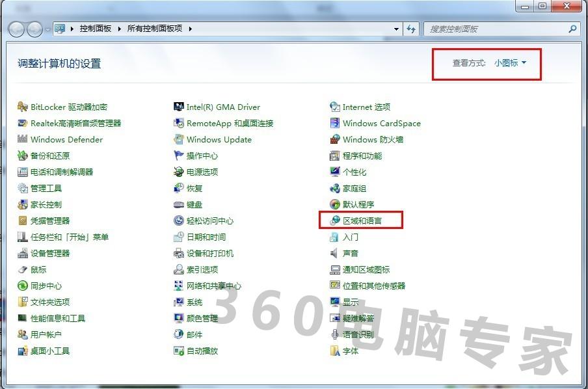Click the 程序和功能 icon
The image size is (588, 389).
point(334,155)
